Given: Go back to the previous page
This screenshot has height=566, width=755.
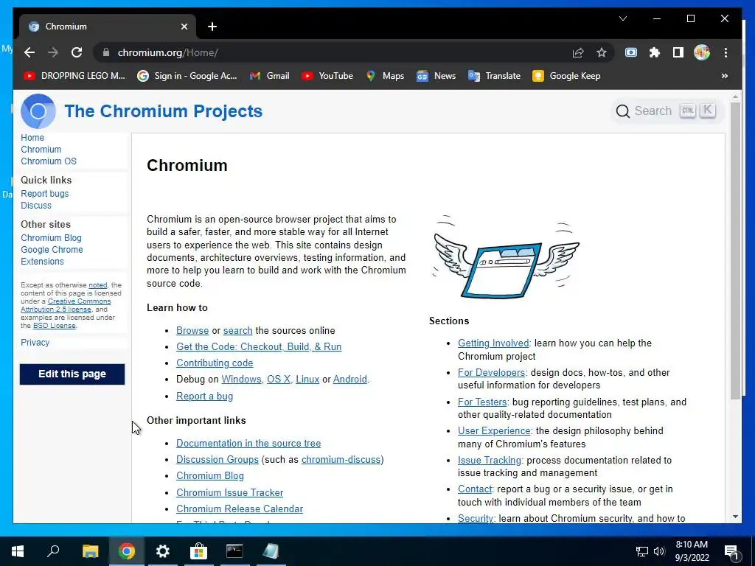Looking at the screenshot, I should tap(29, 52).
